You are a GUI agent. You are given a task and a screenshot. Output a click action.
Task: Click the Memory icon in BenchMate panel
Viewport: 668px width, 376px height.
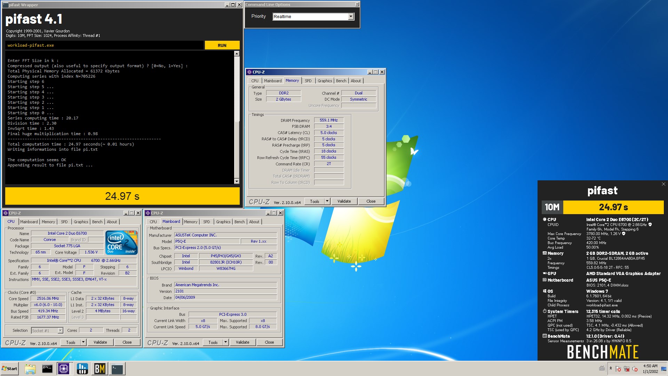coord(544,253)
